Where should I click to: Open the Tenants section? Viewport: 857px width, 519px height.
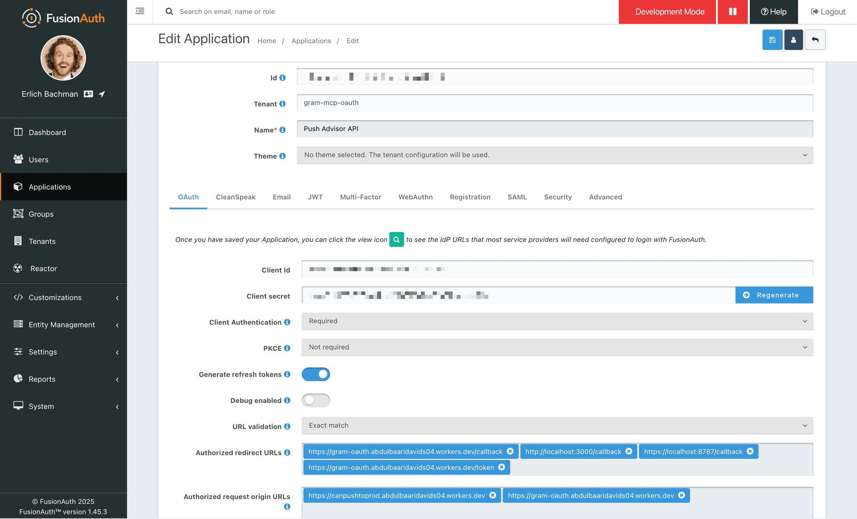click(42, 241)
